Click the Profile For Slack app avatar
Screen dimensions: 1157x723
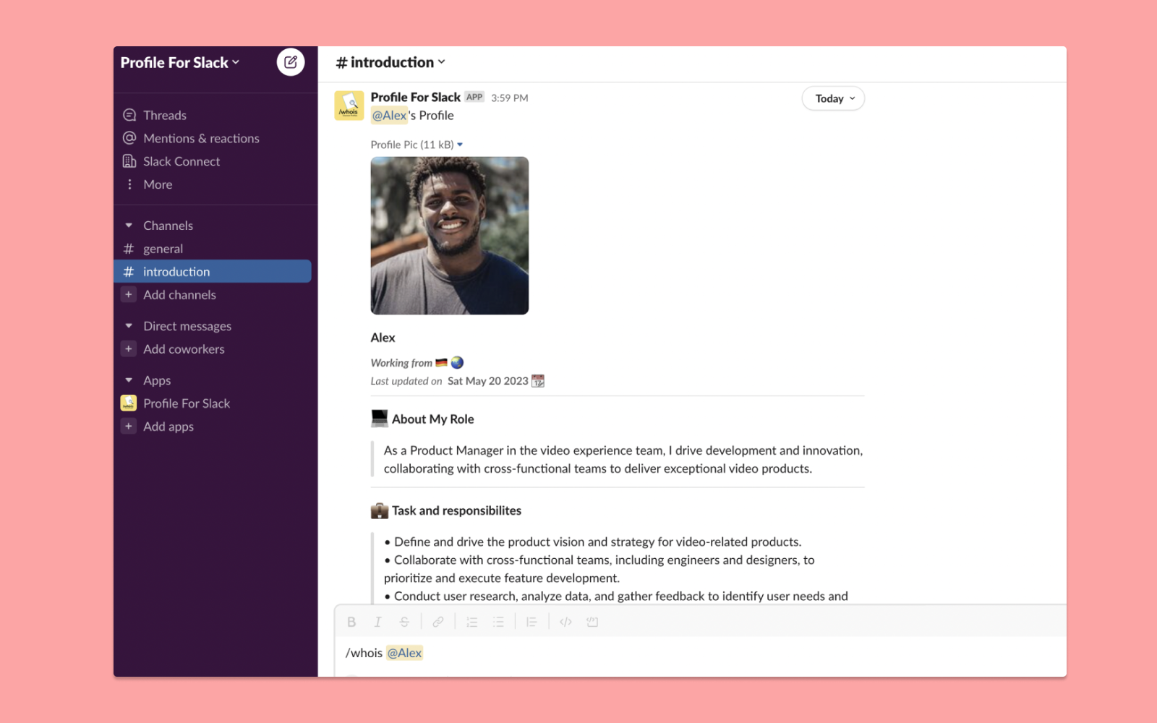click(x=349, y=106)
